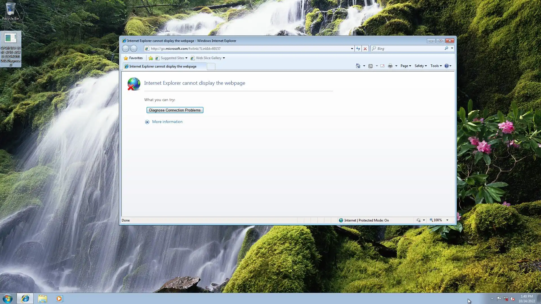
Task: Click the Bing search magnifier button
Action: tap(446, 48)
